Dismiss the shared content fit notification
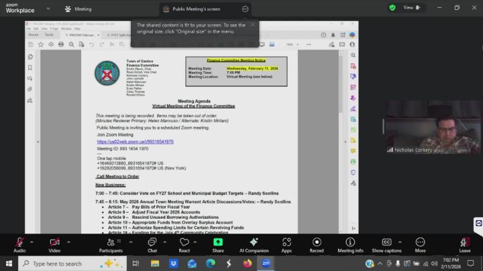The image size is (483, 271). tap(253, 25)
